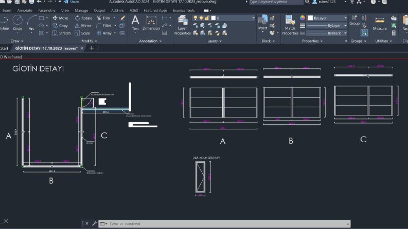
Task: Activate the Erase tool in Modify panel
Action: click(x=122, y=18)
